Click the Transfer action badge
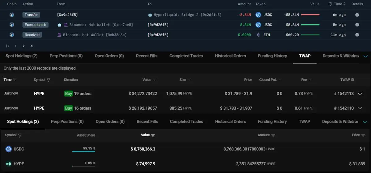This screenshot has width=371, height=173. (x=31, y=15)
